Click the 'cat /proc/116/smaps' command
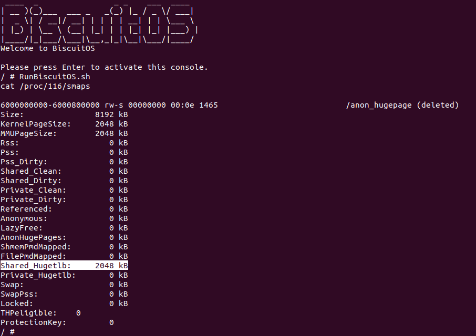The width and height of the screenshot is (476, 336). point(41,86)
